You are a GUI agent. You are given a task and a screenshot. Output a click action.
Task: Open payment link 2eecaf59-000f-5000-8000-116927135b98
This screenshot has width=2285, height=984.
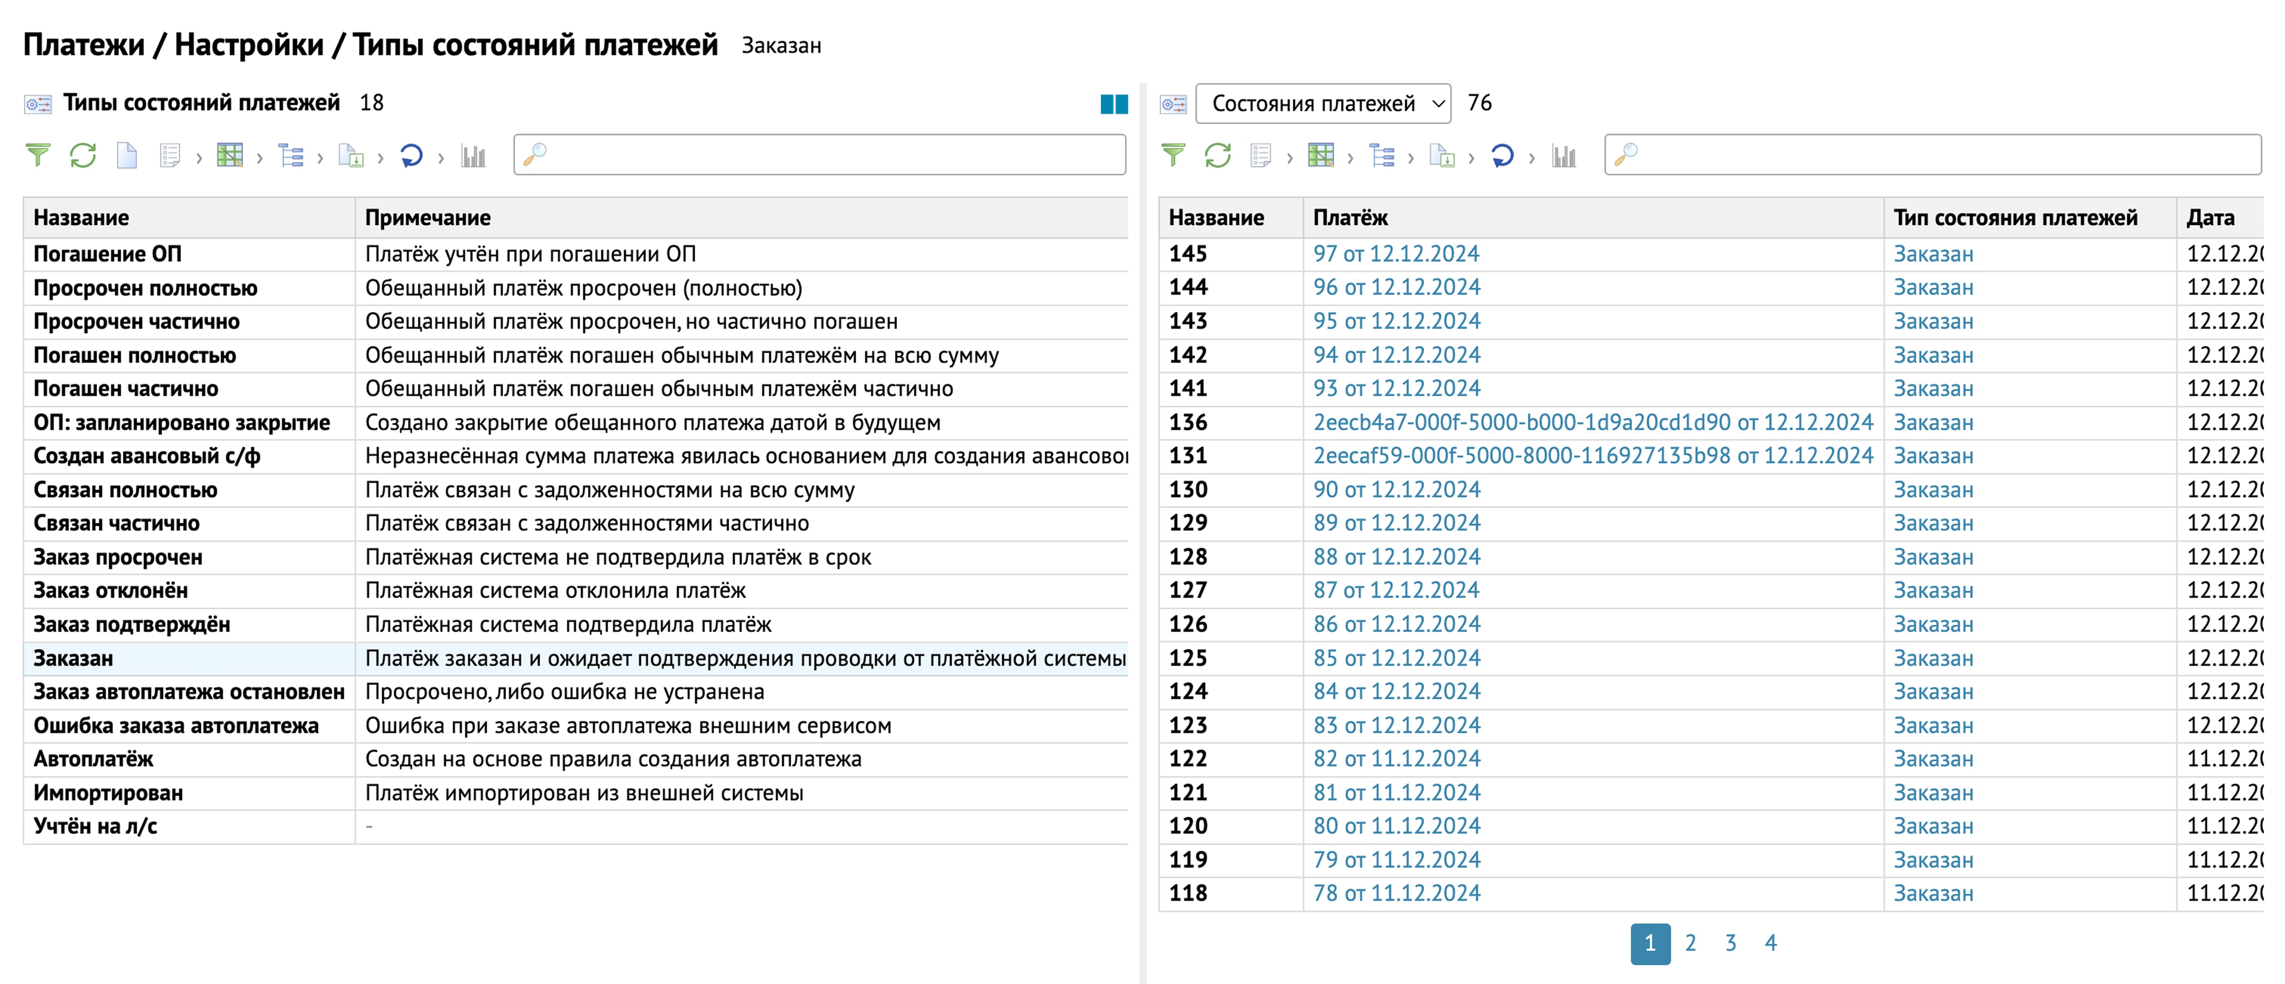(1593, 456)
